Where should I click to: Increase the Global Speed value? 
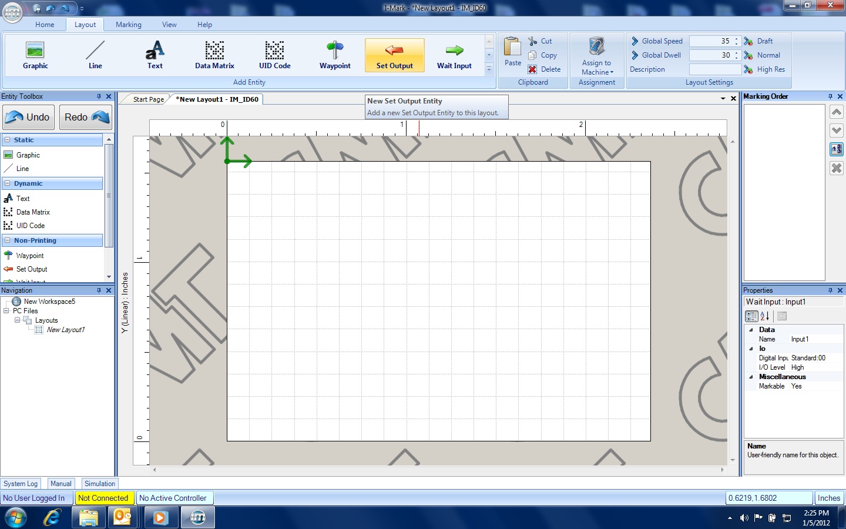coord(736,39)
